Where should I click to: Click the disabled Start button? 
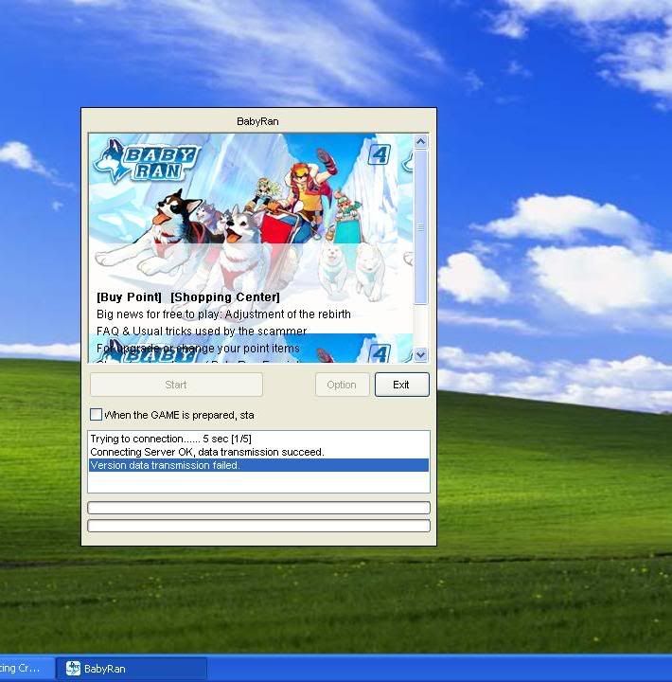pyautogui.click(x=176, y=385)
